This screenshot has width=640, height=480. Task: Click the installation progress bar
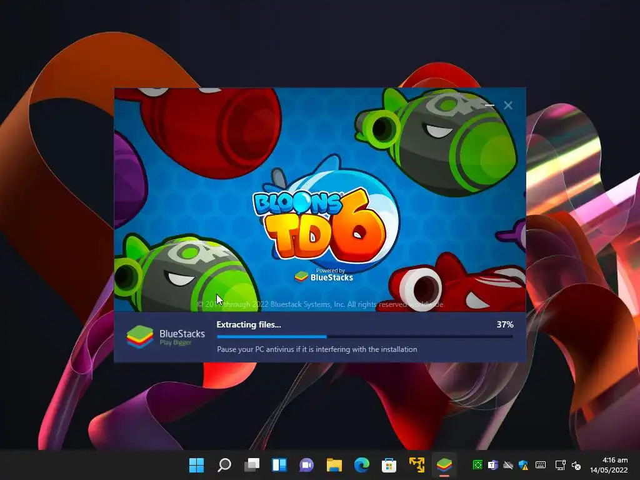pos(365,337)
